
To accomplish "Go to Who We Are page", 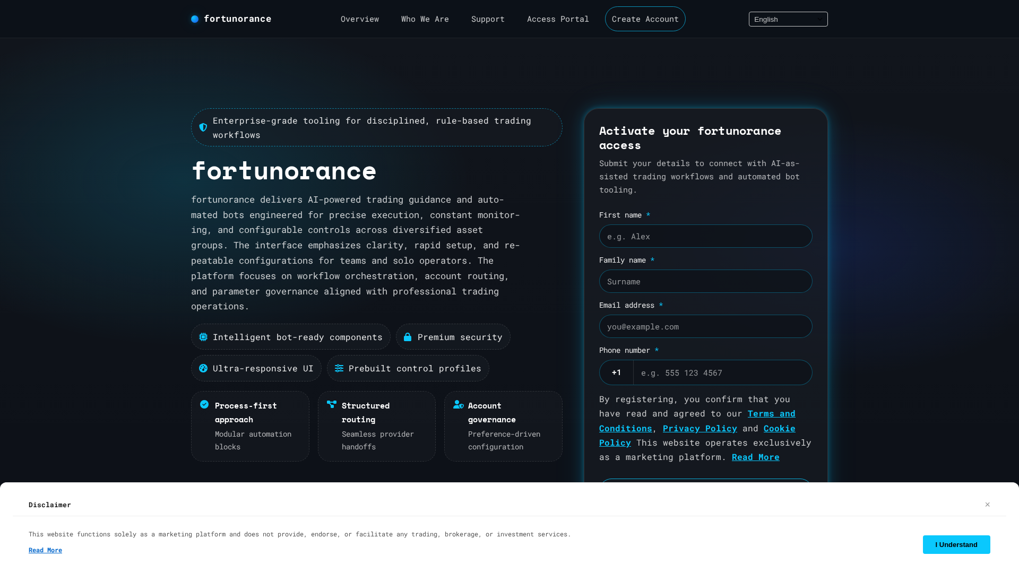I will (425, 19).
